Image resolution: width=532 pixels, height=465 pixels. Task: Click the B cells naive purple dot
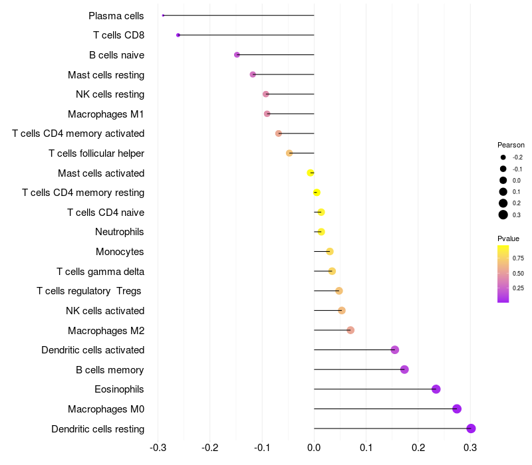click(x=237, y=55)
